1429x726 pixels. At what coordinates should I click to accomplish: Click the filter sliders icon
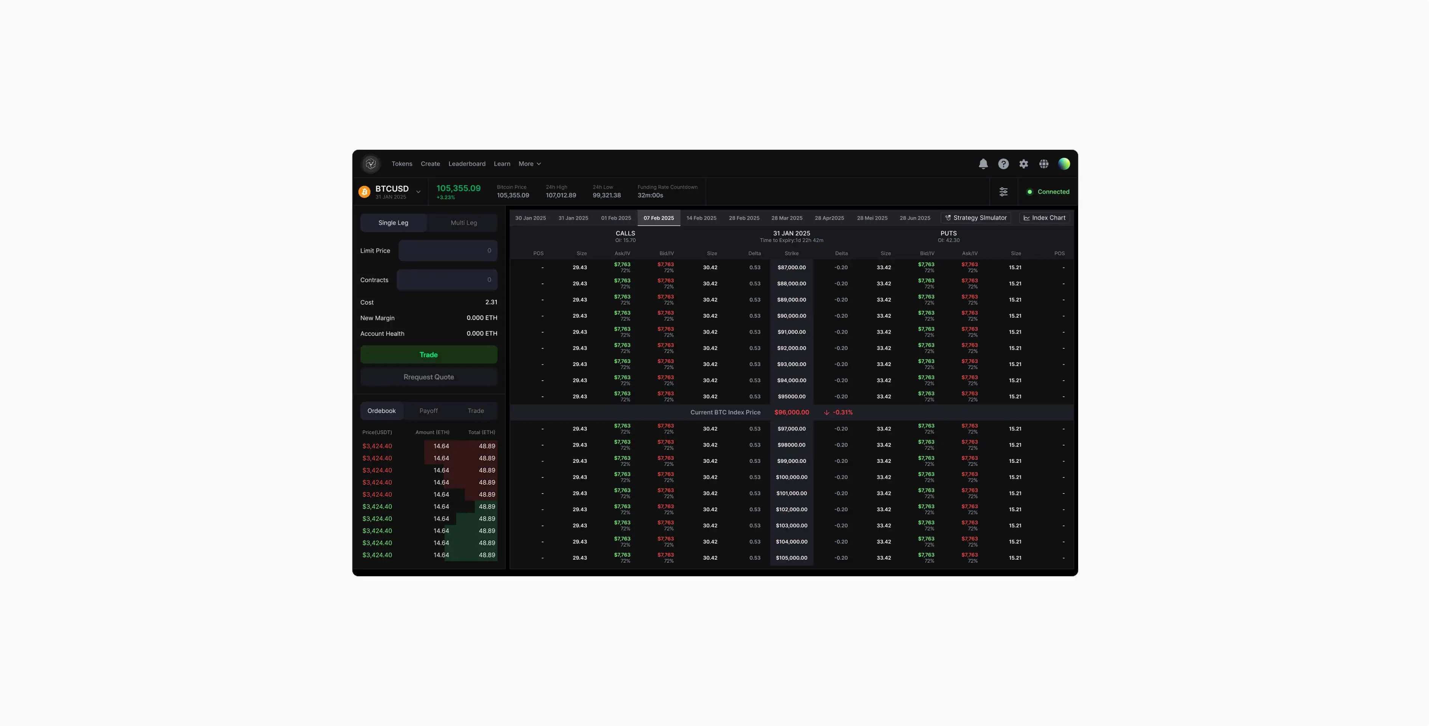pos(1004,192)
